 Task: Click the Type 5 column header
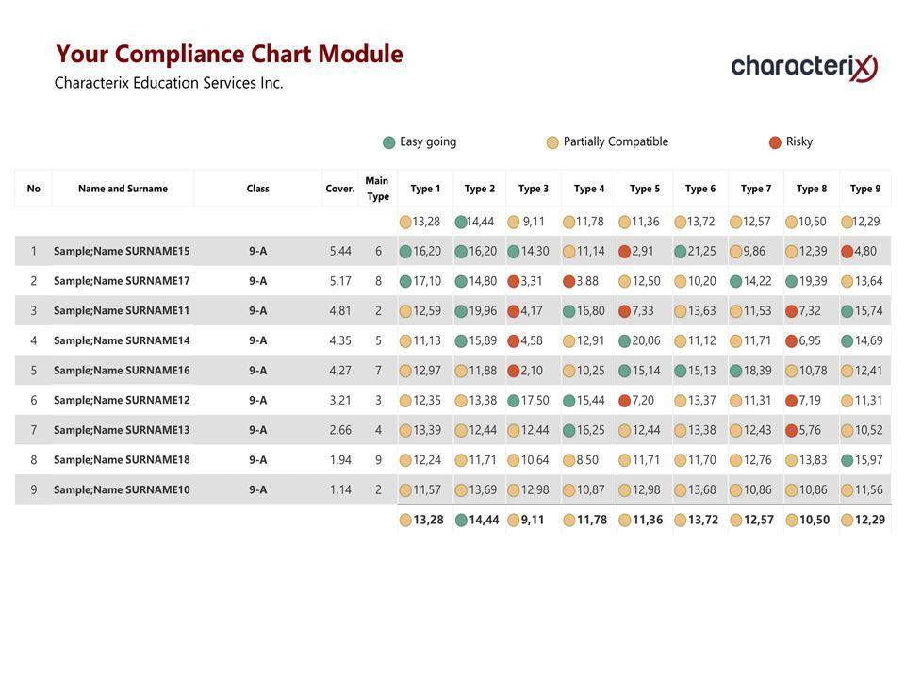click(x=645, y=189)
